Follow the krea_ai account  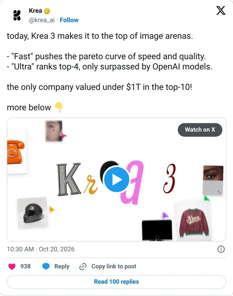pos(69,20)
